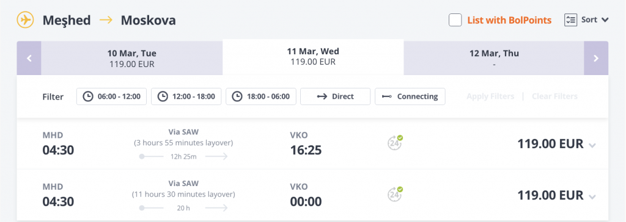Toggle the 12:00 - 18:00 time filter
Viewport: 626px width, 222px height.
pos(186,96)
